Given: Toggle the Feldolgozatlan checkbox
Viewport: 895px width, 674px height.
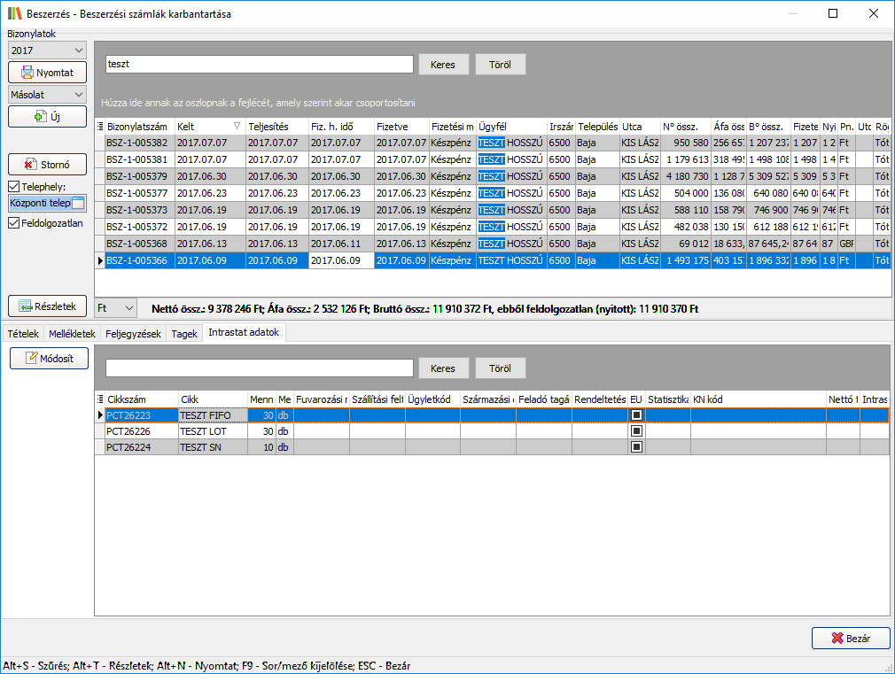Looking at the screenshot, I should [14, 223].
